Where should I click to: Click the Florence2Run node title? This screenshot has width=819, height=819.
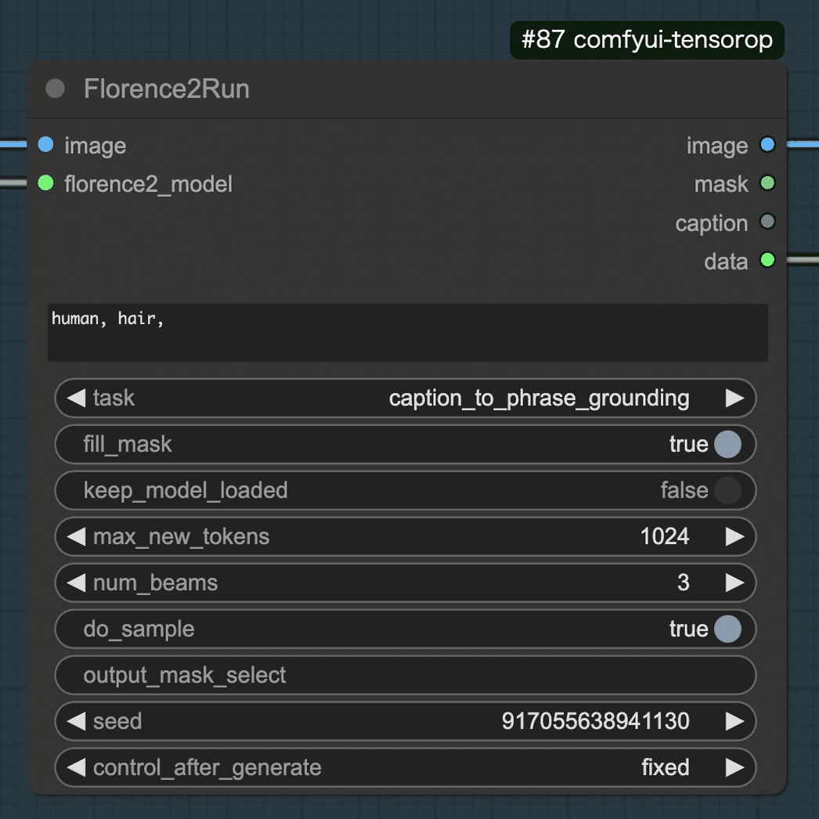pos(167,89)
